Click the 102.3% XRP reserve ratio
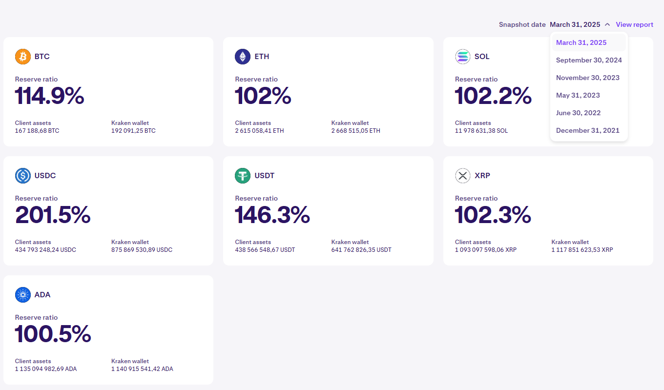This screenshot has width=664, height=390. coord(493,215)
